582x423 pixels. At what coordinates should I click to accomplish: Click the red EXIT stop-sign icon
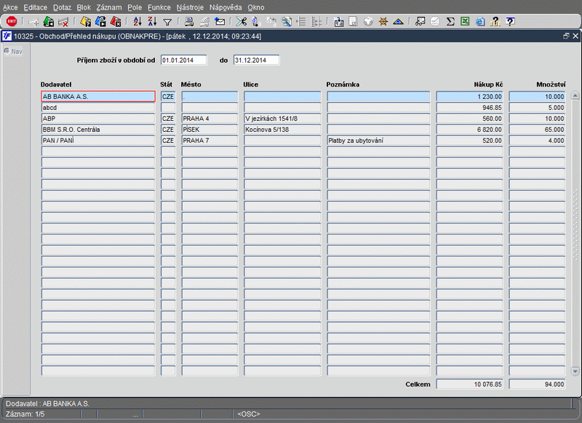pos(12,22)
